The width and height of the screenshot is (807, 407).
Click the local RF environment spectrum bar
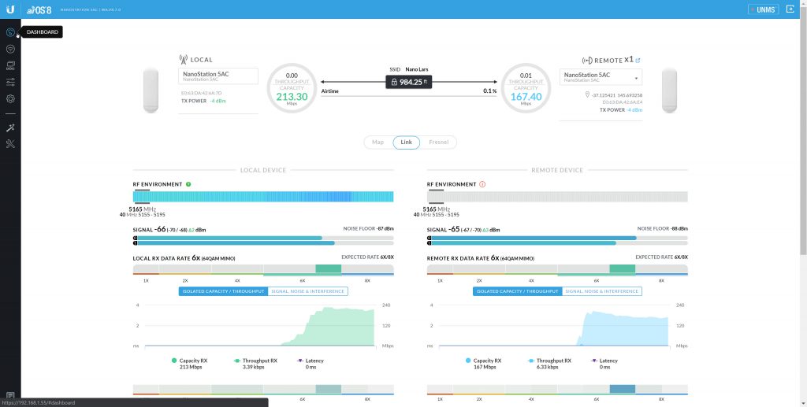(x=263, y=196)
